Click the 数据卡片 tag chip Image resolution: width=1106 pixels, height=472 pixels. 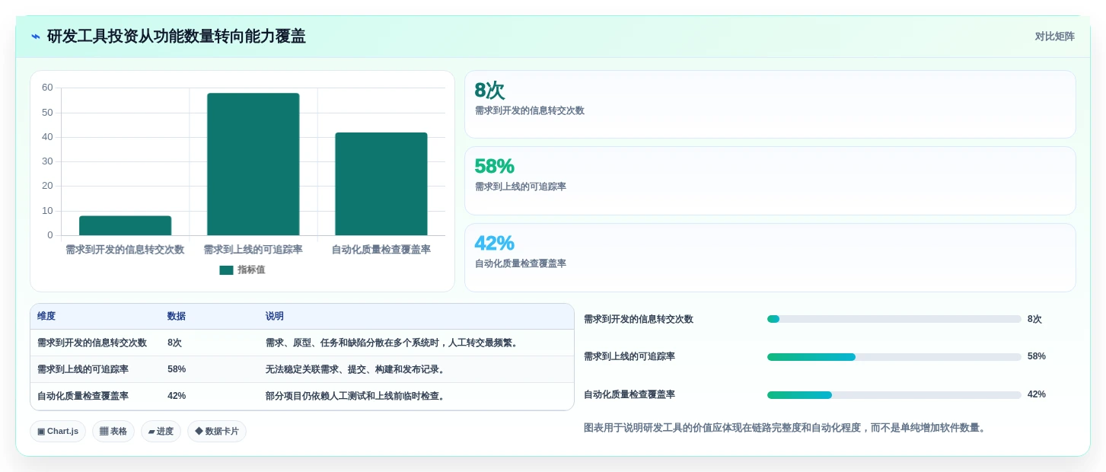coord(217,431)
